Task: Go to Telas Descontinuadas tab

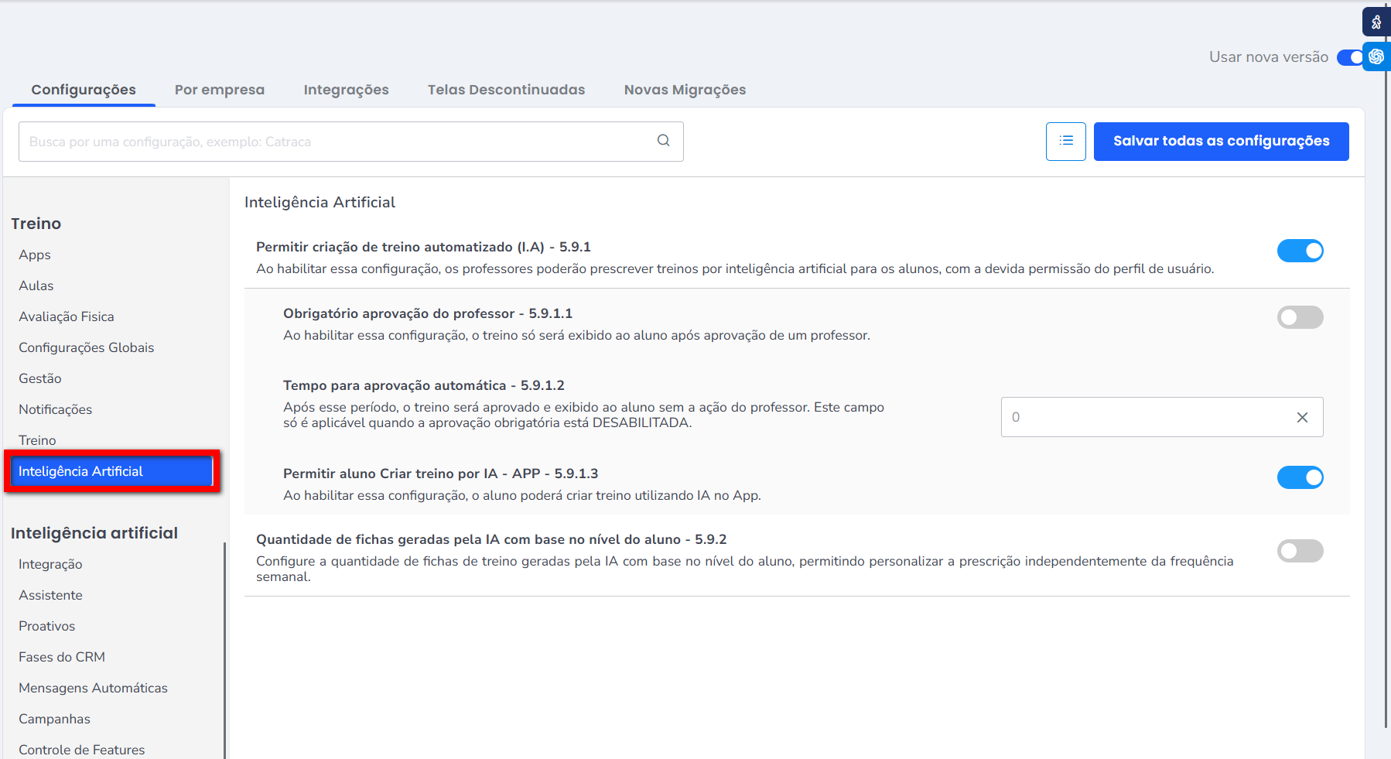Action: pos(506,90)
